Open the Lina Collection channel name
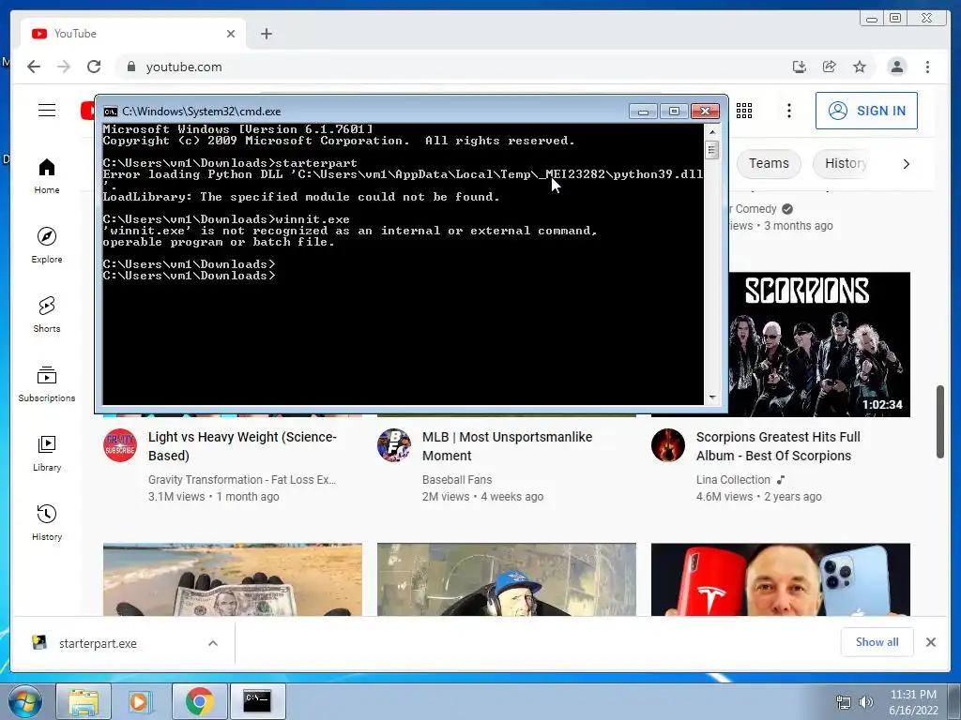The image size is (961, 720). pyautogui.click(x=733, y=480)
